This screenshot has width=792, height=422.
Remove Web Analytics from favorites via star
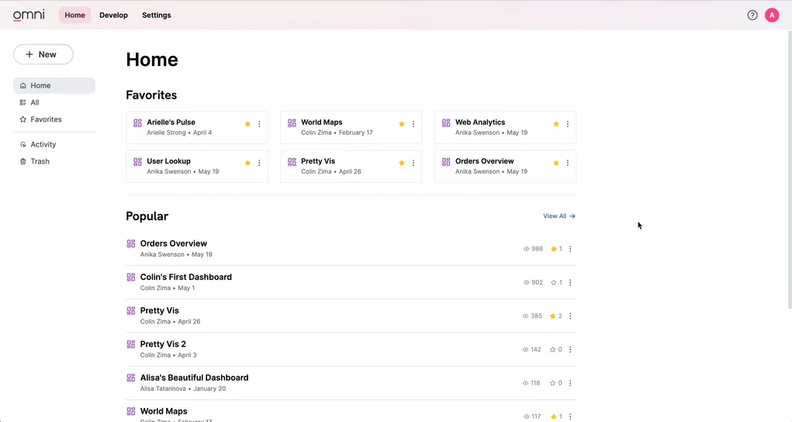[556, 124]
